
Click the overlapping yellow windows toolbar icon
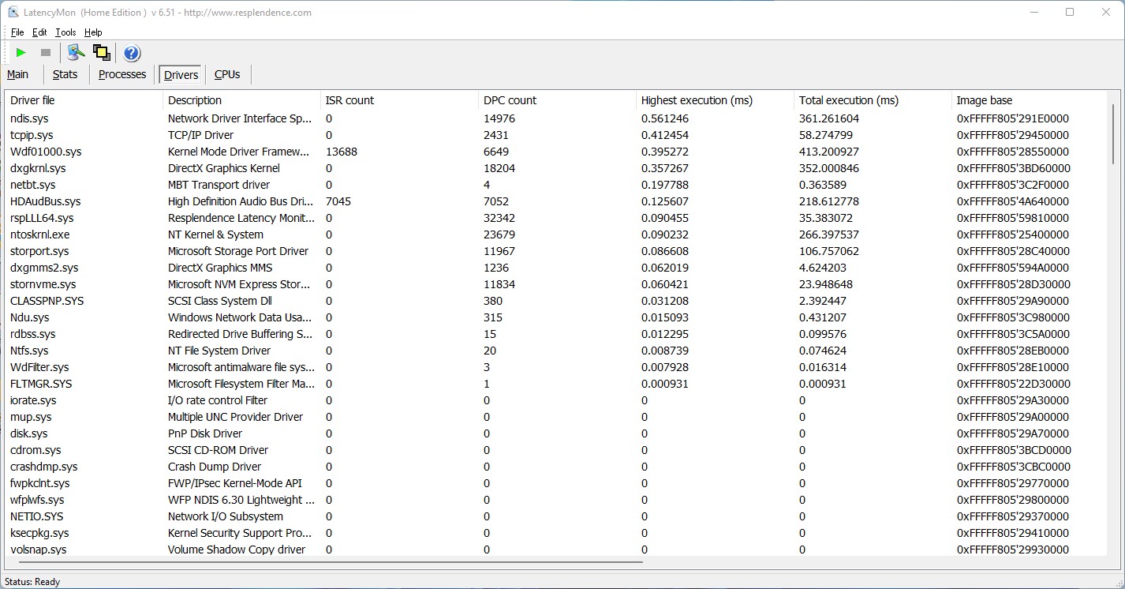click(x=101, y=53)
